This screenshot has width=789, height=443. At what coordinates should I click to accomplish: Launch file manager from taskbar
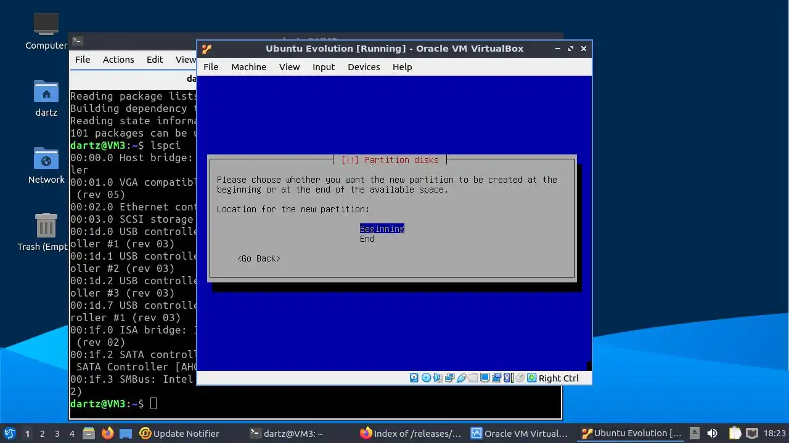pos(88,433)
